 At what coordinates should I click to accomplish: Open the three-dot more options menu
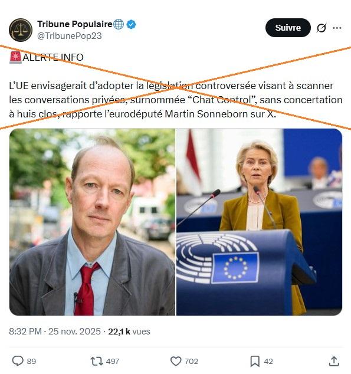337,28
